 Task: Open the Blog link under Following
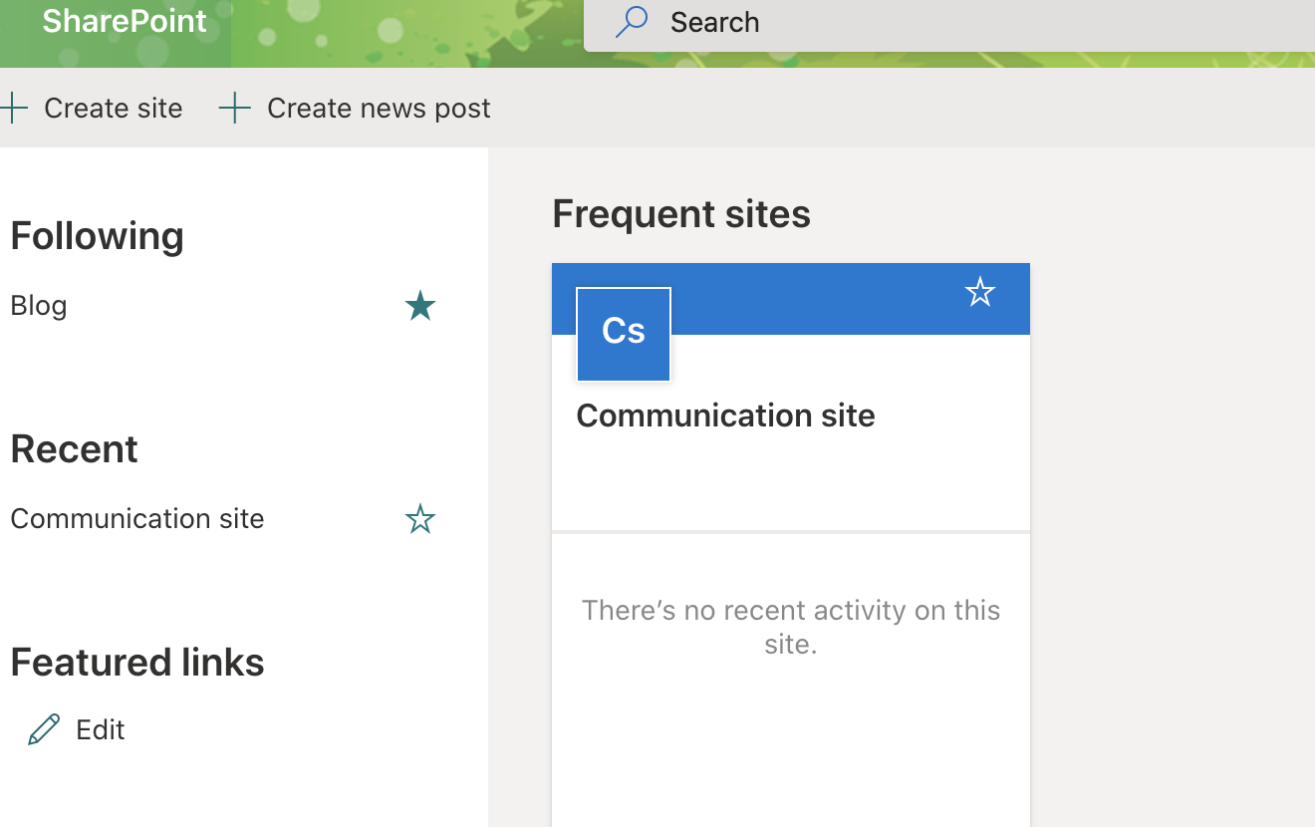point(39,306)
